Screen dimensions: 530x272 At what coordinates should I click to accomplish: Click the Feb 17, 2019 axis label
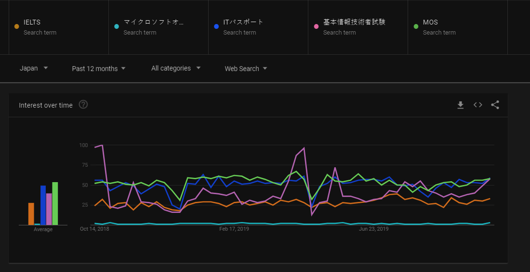coord(234,229)
